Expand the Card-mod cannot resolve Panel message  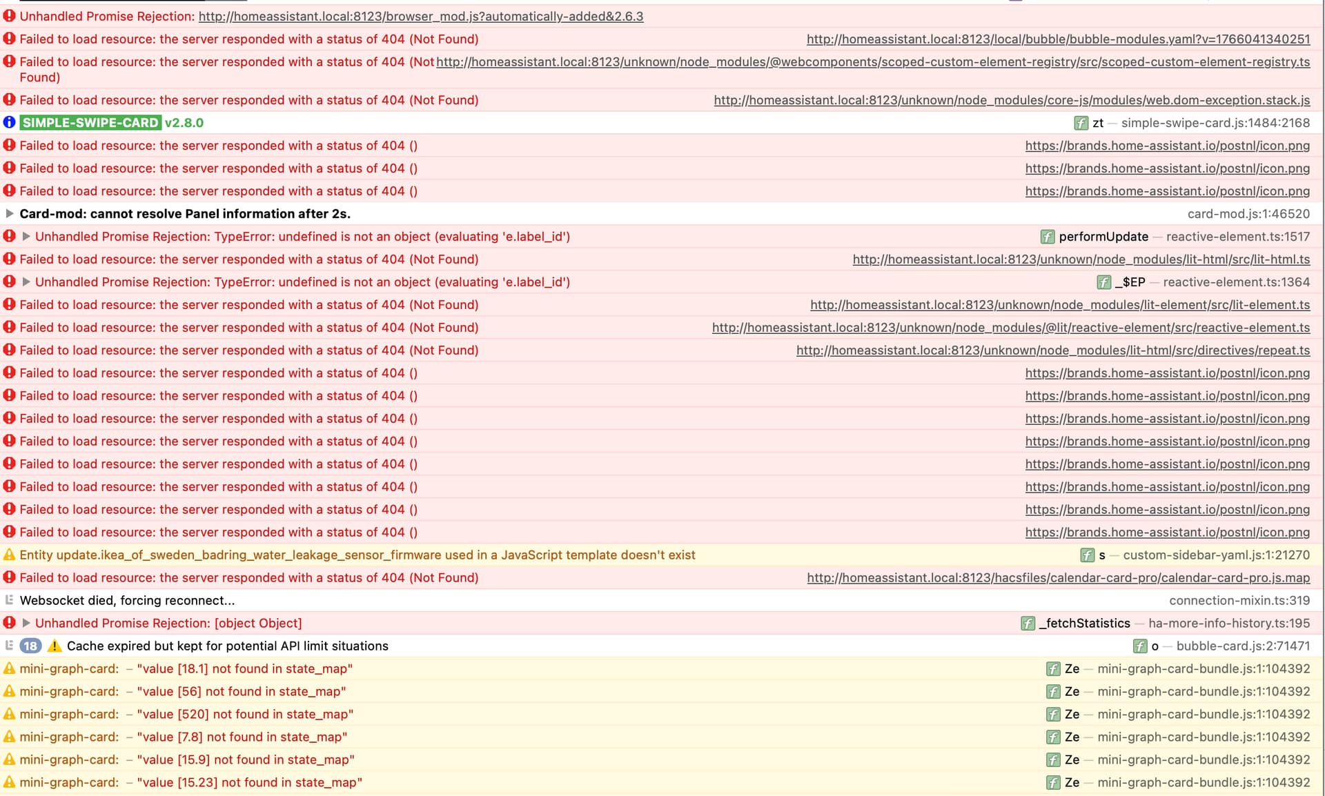[x=10, y=214]
